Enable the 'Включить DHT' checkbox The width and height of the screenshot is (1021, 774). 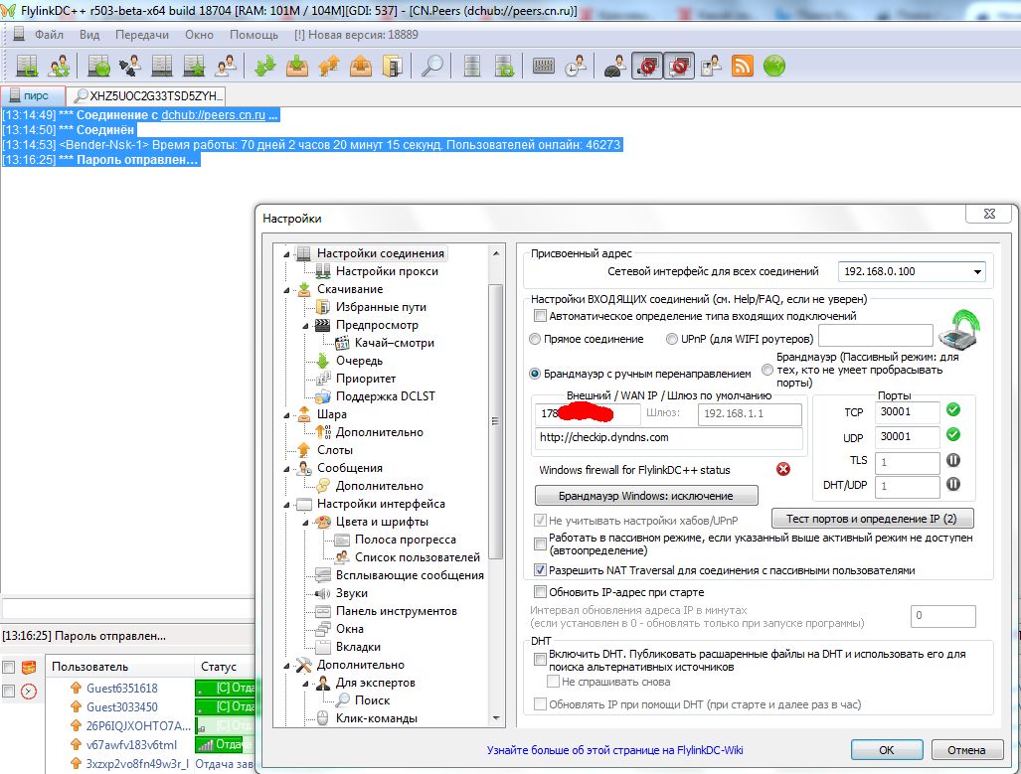540,660
